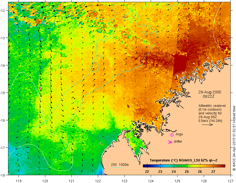
Task: Click the '200 1000m' depth contour label
Action: [x=120, y=165]
